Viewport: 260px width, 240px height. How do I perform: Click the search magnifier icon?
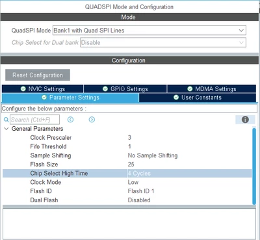tap(6, 120)
